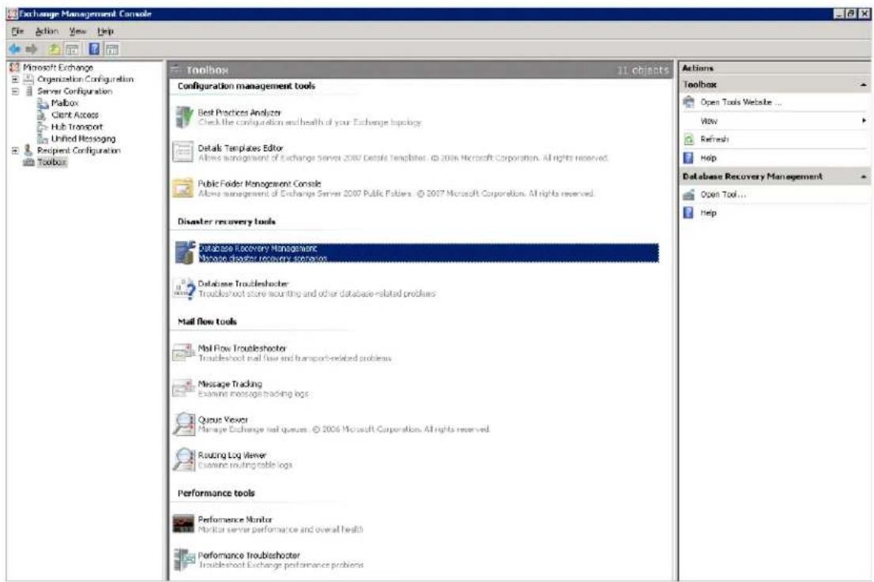Expand Organization Configuration tree node

(x=15, y=79)
